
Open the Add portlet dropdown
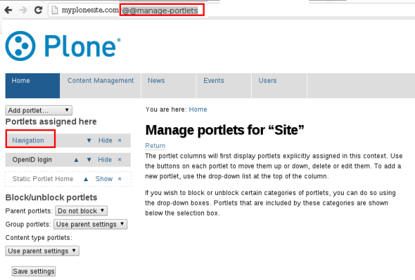point(39,110)
